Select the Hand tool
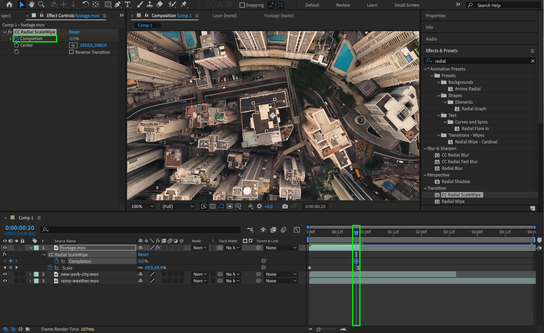The image size is (544, 333). pos(31,4)
